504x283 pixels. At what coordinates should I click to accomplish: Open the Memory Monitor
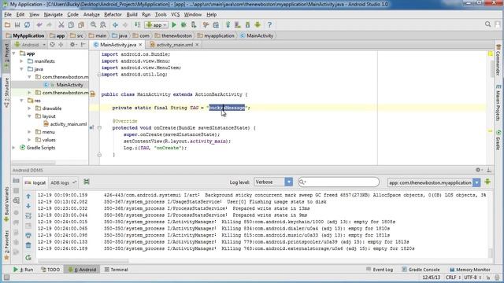click(x=470, y=270)
